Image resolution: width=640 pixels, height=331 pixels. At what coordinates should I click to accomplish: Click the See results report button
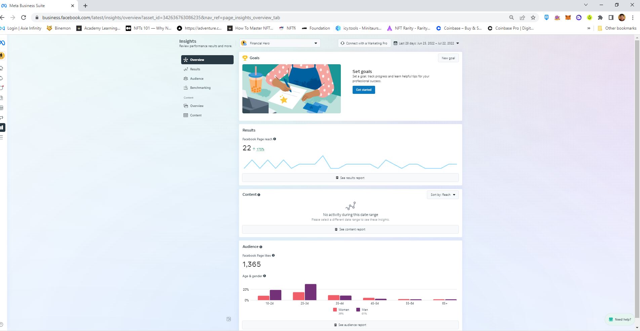pyautogui.click(x=350, y=178)
